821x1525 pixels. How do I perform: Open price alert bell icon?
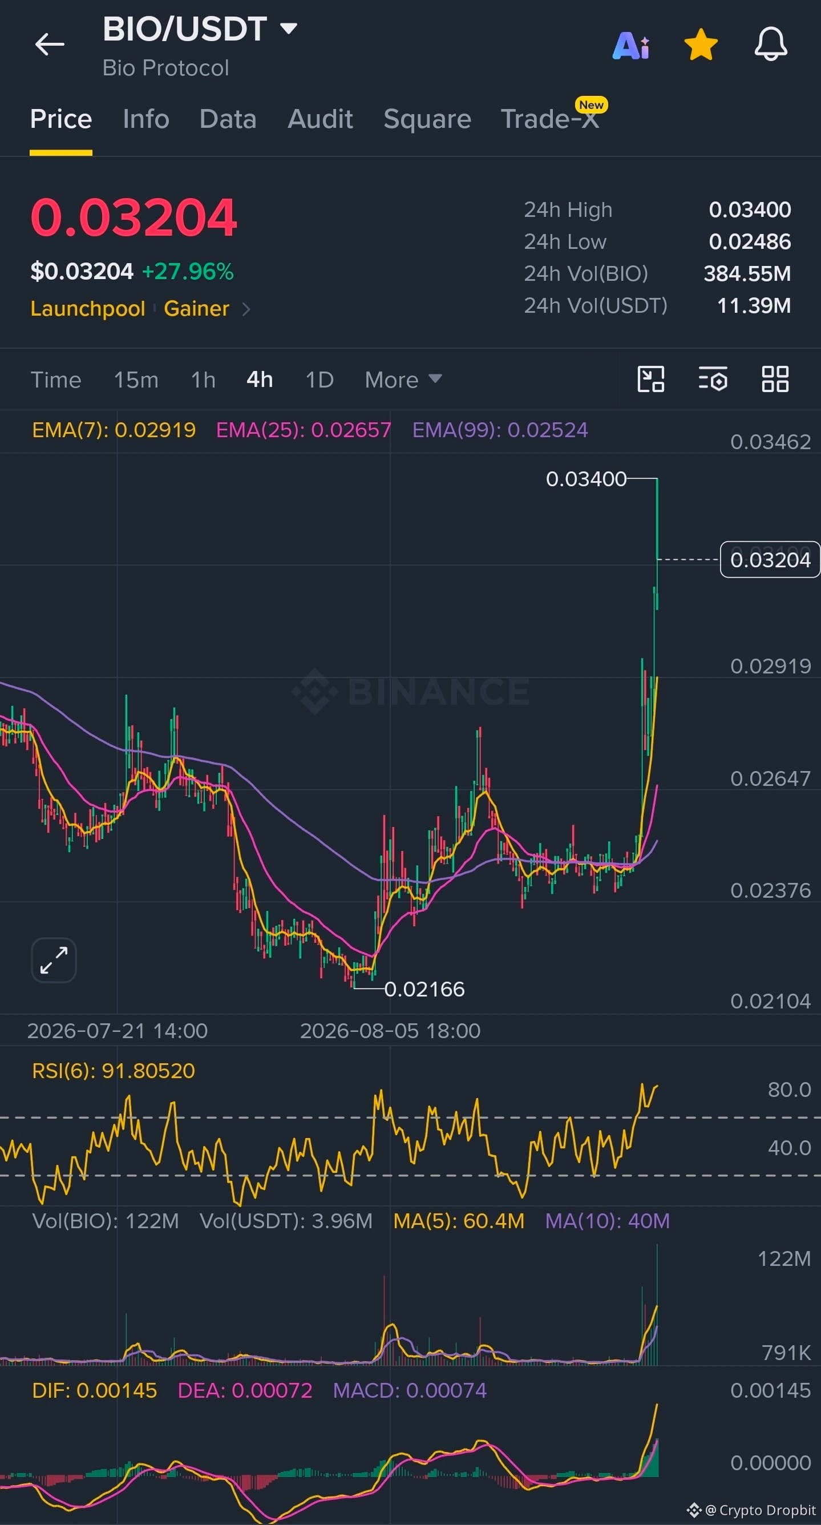pos(771,44)
